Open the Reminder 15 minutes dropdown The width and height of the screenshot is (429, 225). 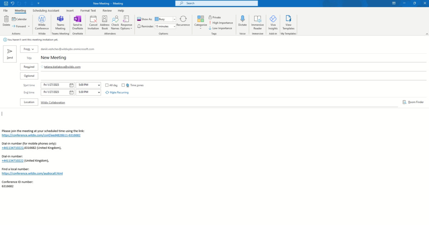tap(174, 26)
